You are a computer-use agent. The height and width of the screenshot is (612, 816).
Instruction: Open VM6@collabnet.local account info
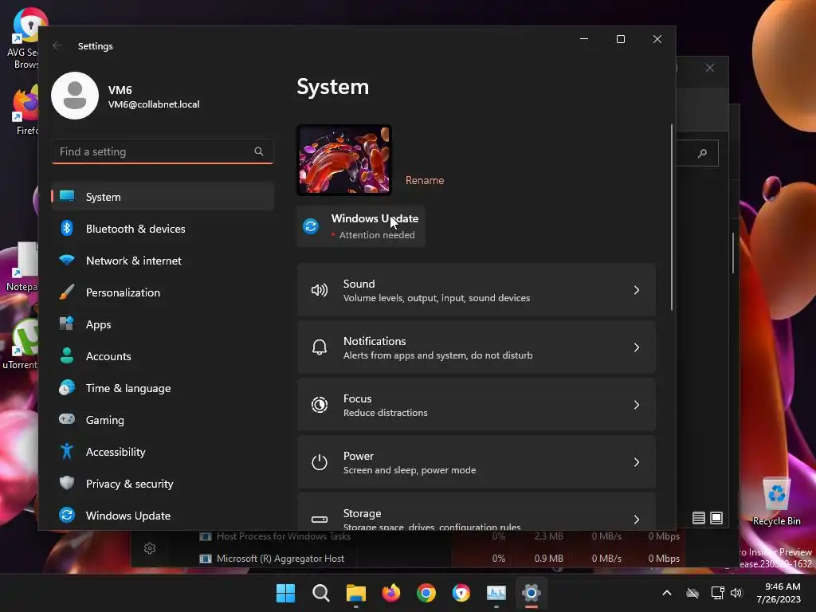[x=154, y=104]
